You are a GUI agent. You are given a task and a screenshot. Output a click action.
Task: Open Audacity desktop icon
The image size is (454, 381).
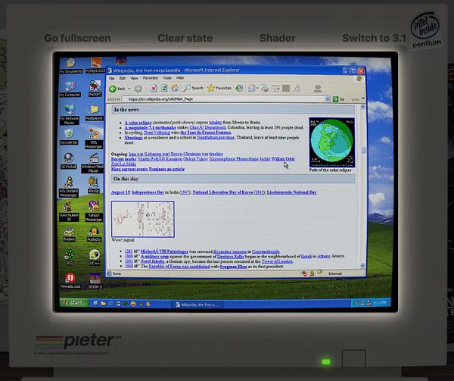[x=94, y=234]
